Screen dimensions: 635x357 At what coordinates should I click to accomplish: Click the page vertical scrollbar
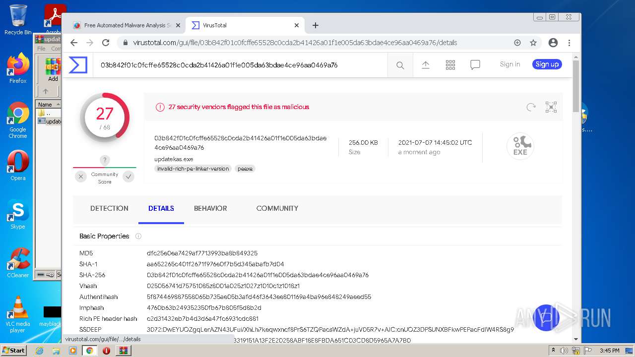(575, 85)
